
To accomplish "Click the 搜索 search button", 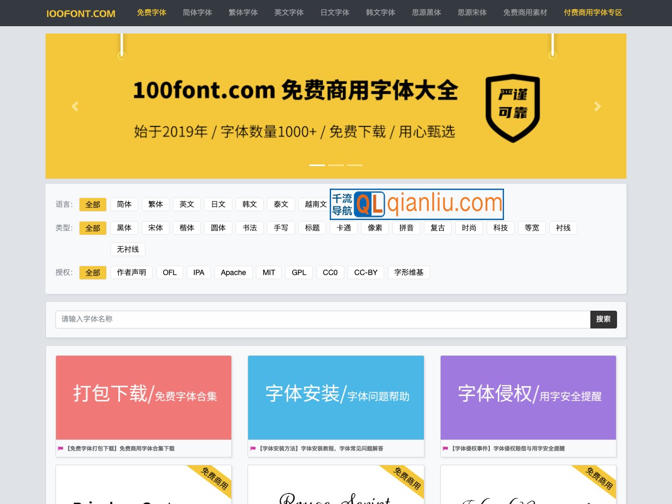I will click(x=603, y=319).
